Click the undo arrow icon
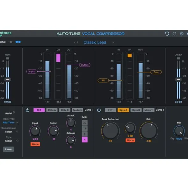Image resolution: width=188 pixels, height=189 pixels. (x=167, y=34)
